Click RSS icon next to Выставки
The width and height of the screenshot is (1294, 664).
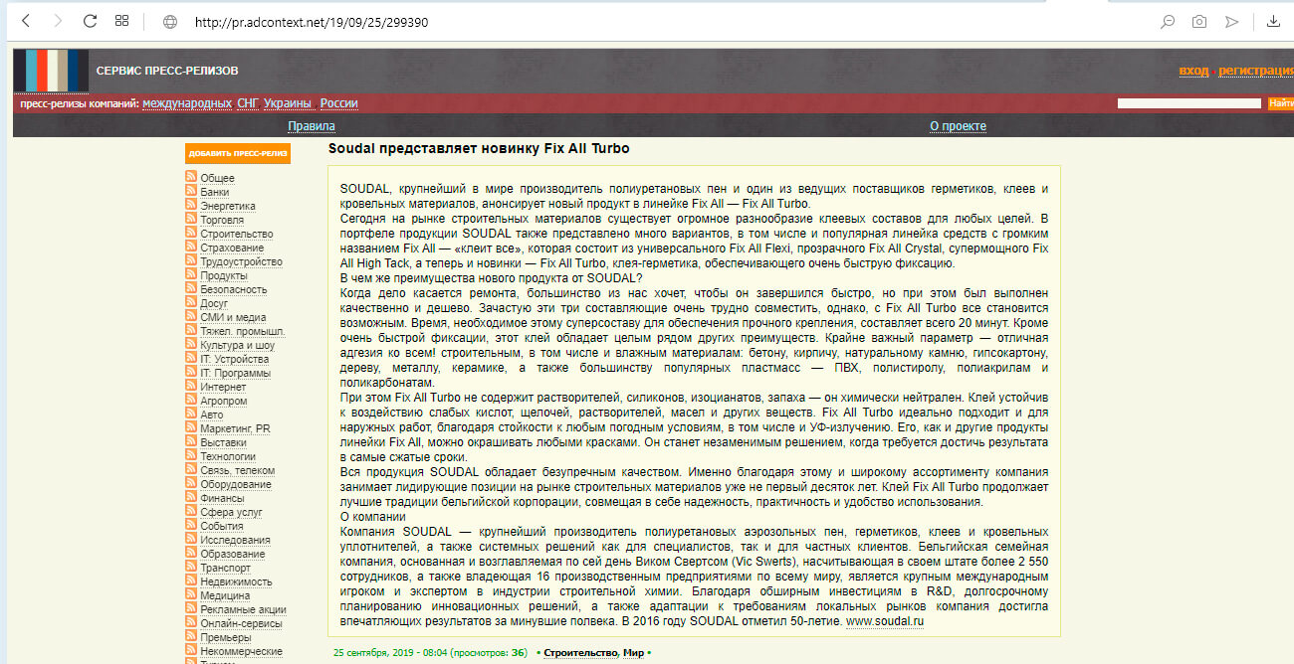coord(191,442)
